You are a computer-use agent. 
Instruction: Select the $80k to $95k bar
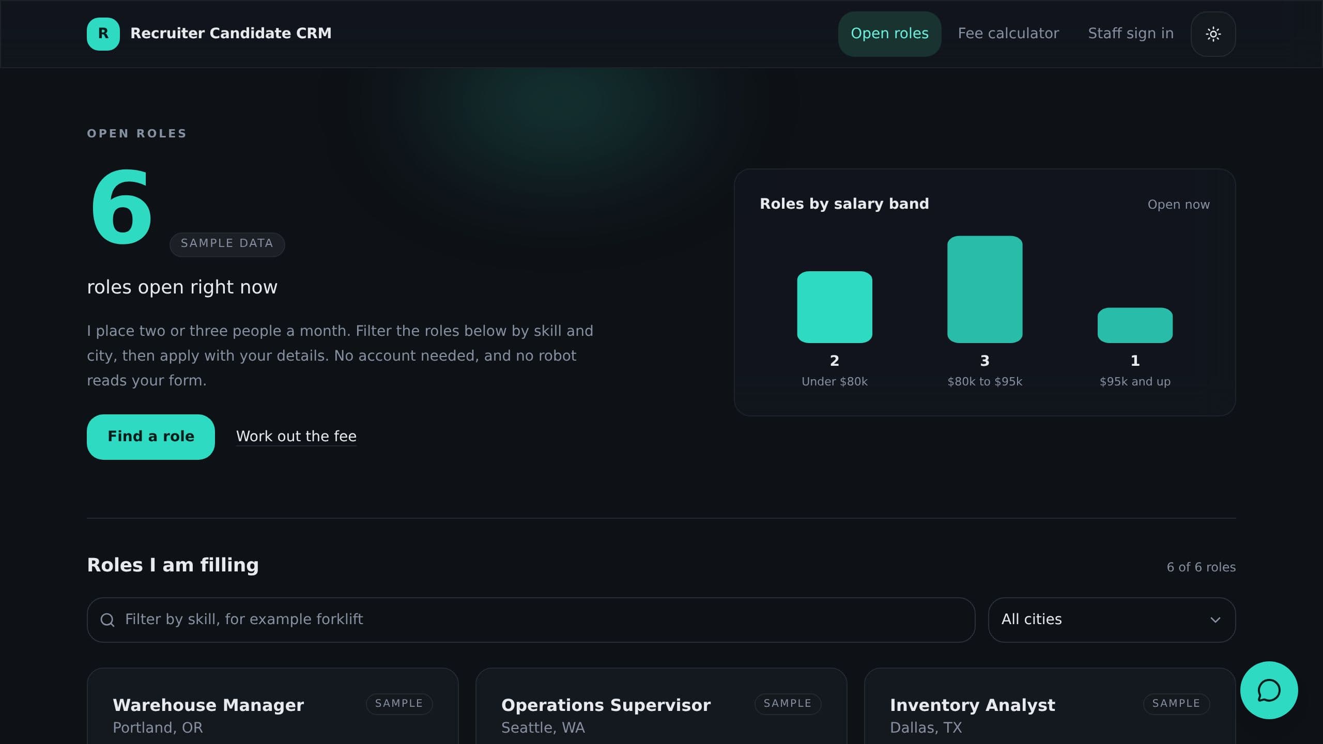[x=984, y=289]
